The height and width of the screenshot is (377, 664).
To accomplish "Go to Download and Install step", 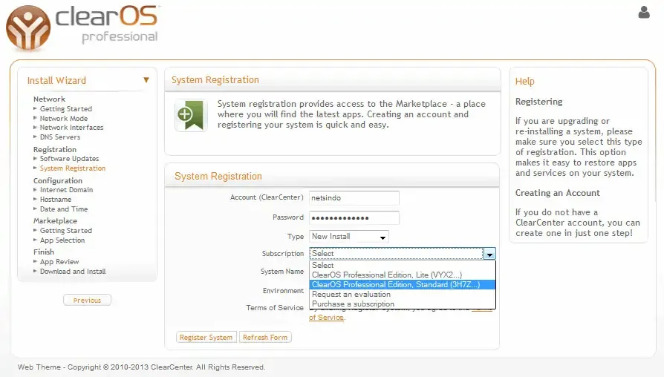I will [x=73, y=272].
